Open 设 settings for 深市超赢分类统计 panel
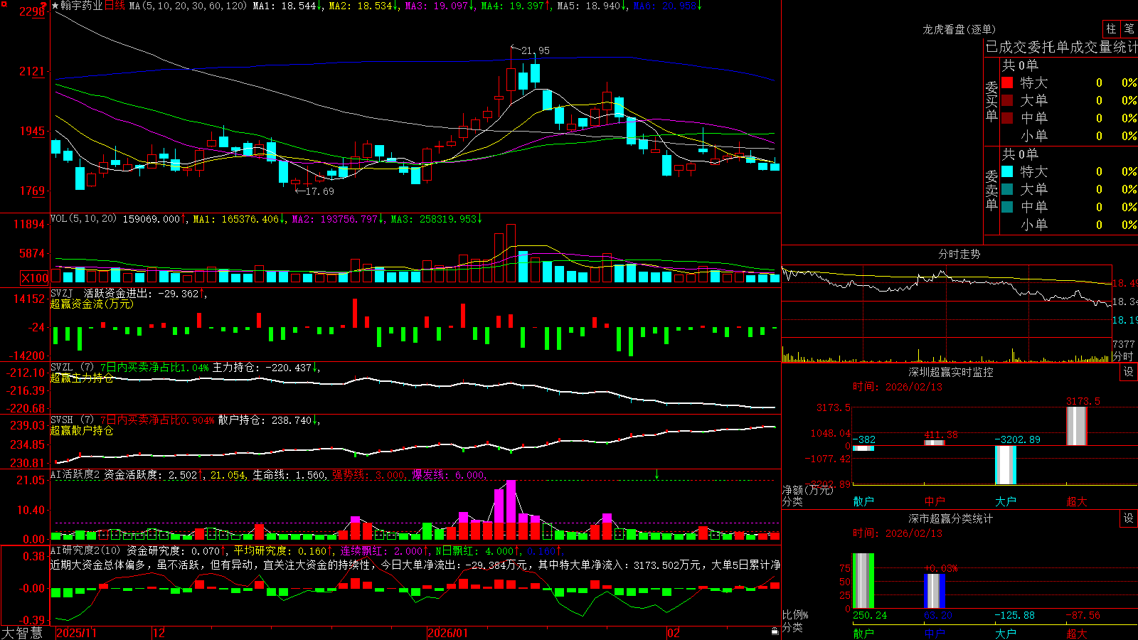The height and width of the screenshot is (640, 1138). point(1129,518)
